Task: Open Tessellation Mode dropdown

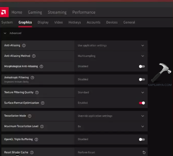Action: pos(111,116)
